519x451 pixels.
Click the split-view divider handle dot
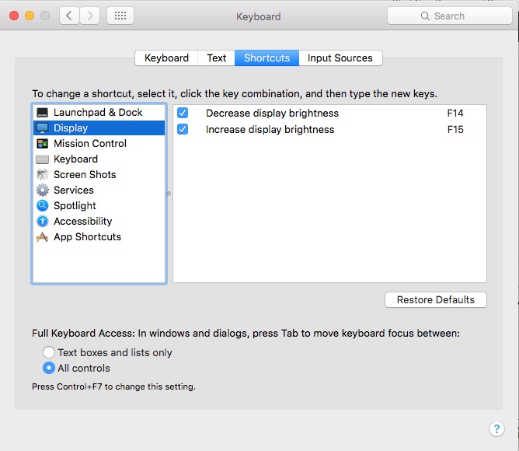click(169, 194)
